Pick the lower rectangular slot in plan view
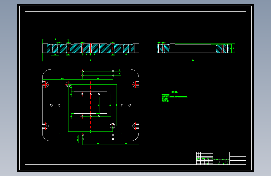This screenshot has height=176, width=271. pyautogui.click(x=90, y=116)
